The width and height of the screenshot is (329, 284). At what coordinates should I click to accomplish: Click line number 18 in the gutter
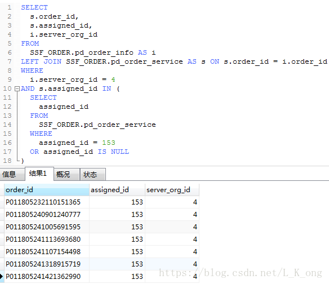[7, 161]
